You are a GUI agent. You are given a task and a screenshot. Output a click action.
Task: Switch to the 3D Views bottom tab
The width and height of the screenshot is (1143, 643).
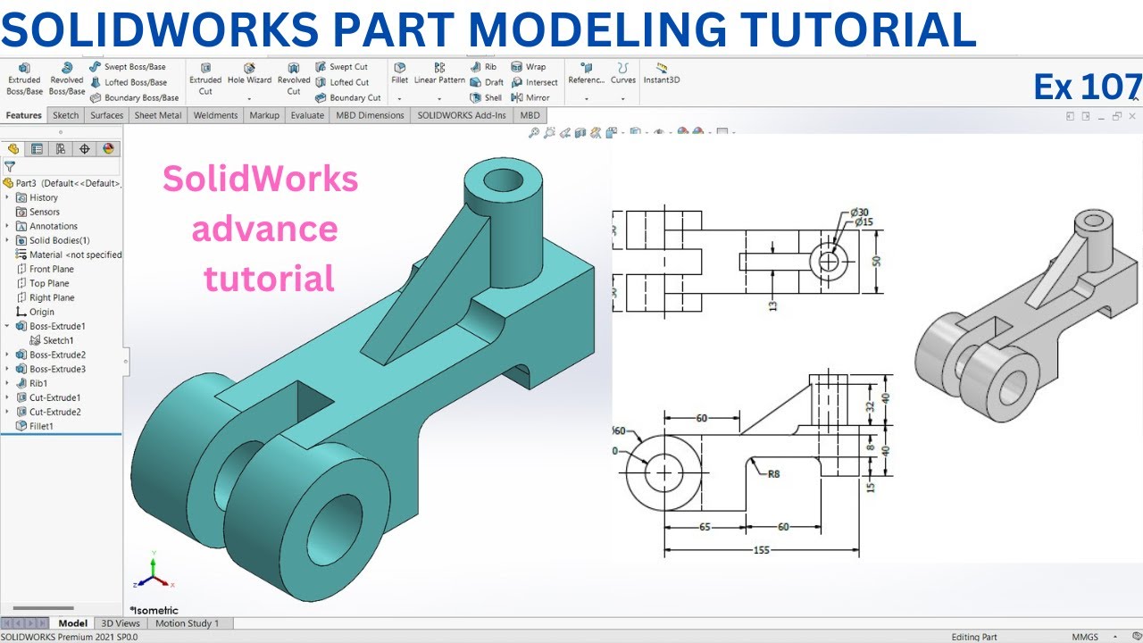(121, 623)
